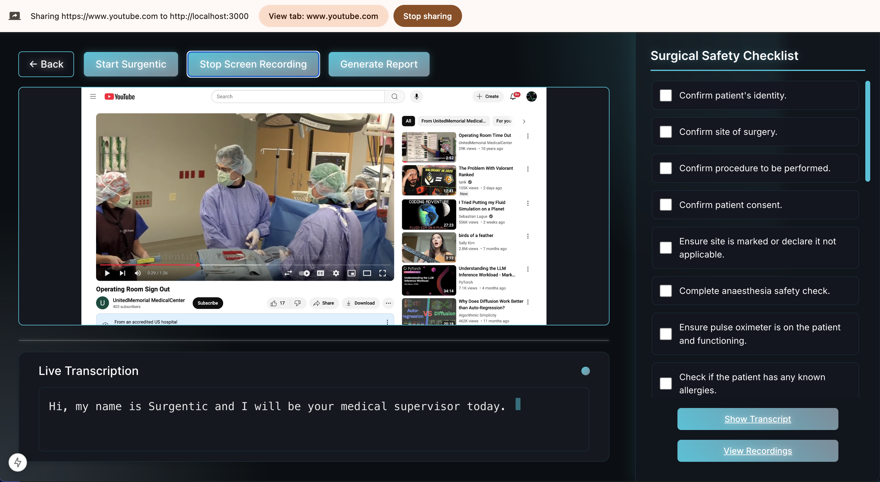Select the From UnitedMemorial Medical chip
Viewport: 880px width, 482px height.
tap(453, 121)
